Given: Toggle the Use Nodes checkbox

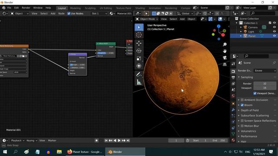Looking at the screenshot, I should [69, 13].
